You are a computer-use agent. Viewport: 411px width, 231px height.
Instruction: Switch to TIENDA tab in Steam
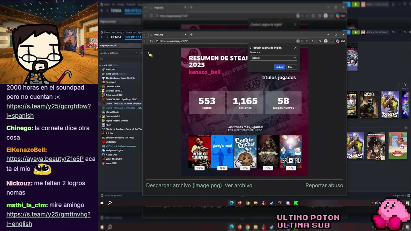click(116, 37)
